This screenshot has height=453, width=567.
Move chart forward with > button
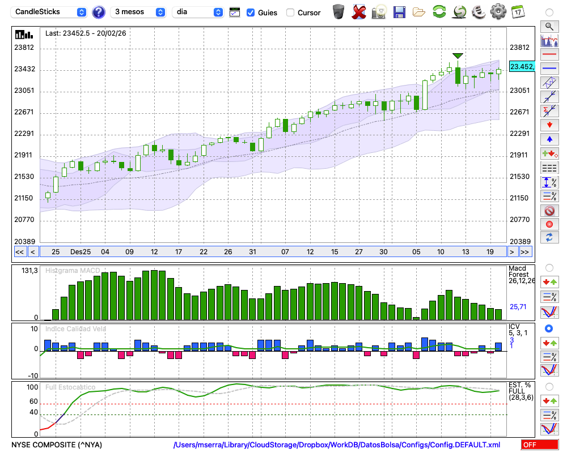(511, 252)
